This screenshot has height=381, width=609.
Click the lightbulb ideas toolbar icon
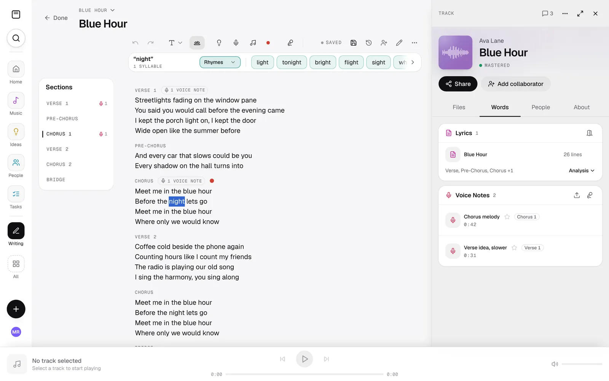tap(219, 43)
